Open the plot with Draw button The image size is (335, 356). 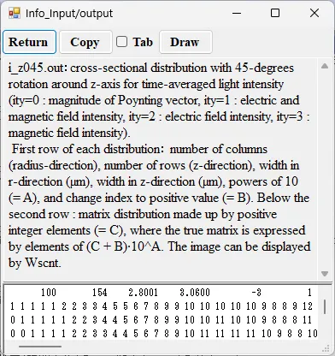pos(185,42)
